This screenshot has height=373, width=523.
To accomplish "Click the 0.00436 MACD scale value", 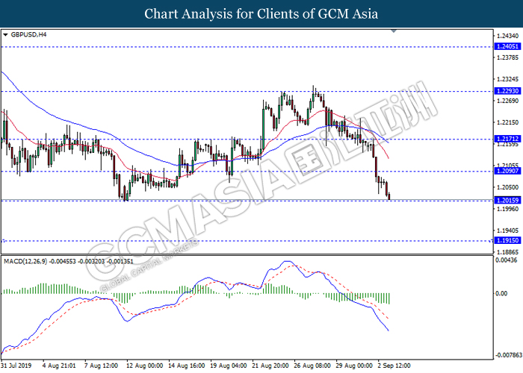I will (x=507, y=260).
